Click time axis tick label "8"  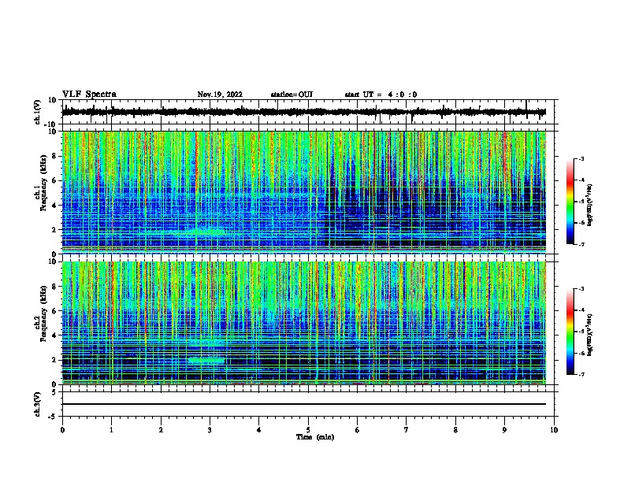point(455,430)
